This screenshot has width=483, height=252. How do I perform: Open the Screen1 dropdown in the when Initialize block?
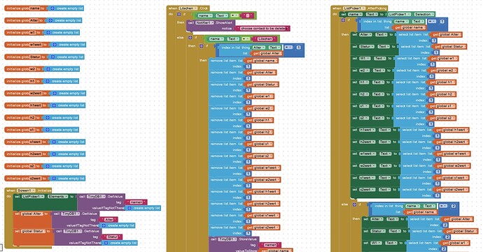click(26, 191)
